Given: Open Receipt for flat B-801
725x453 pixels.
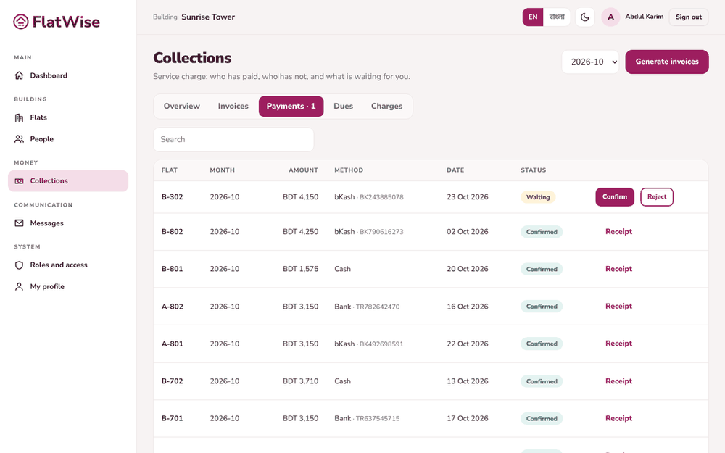Looking at the screenshot, I should [618, 269].
